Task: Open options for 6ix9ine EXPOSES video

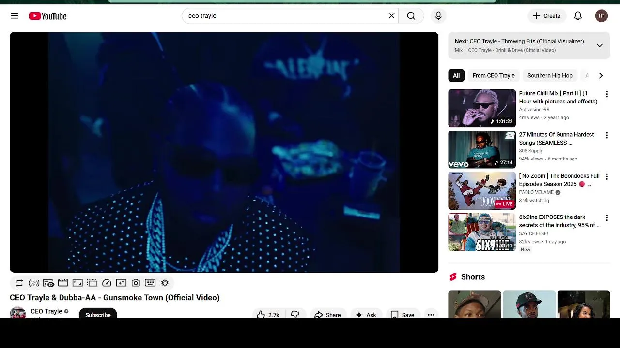Action: tap(607, 218)
